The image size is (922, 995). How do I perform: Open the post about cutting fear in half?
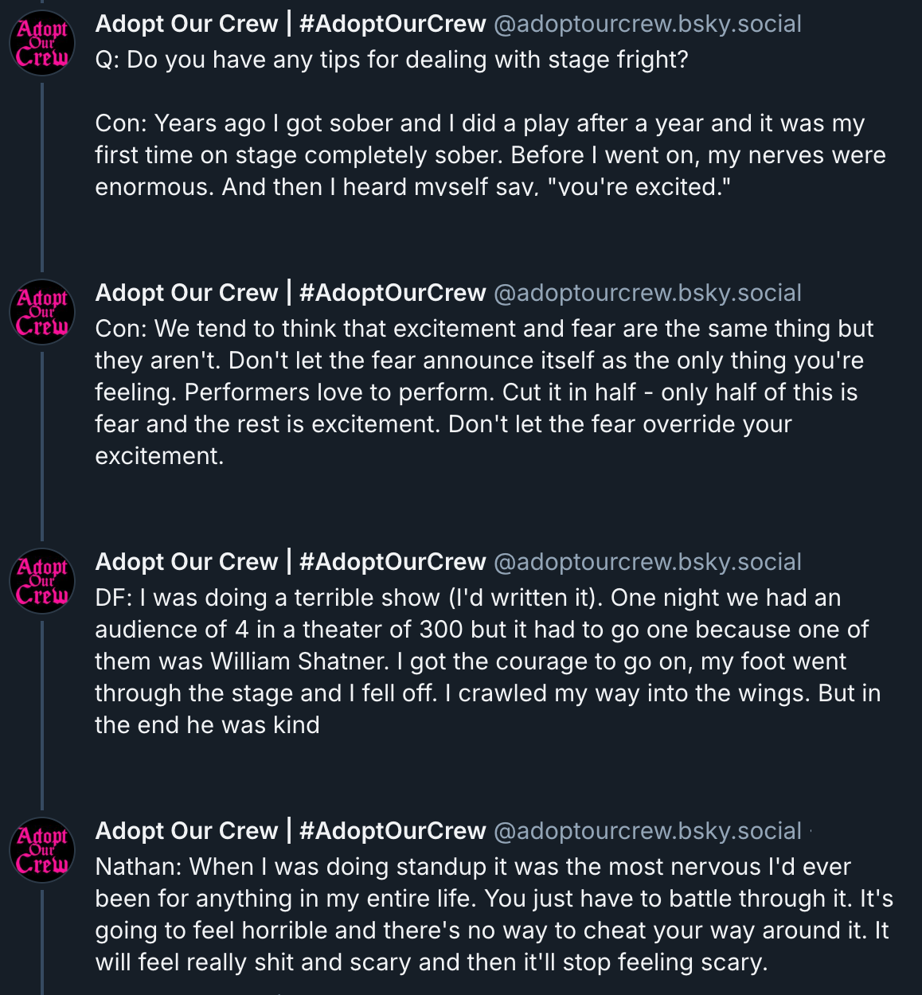pyautogui.click(x=478, y=392)
